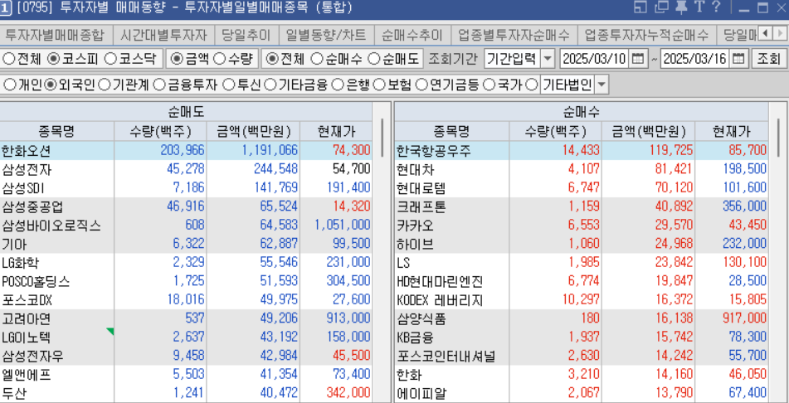The image size is (789, 403).
Task: Select the KODEX 레버리지 row
Action: coord(582,300)
